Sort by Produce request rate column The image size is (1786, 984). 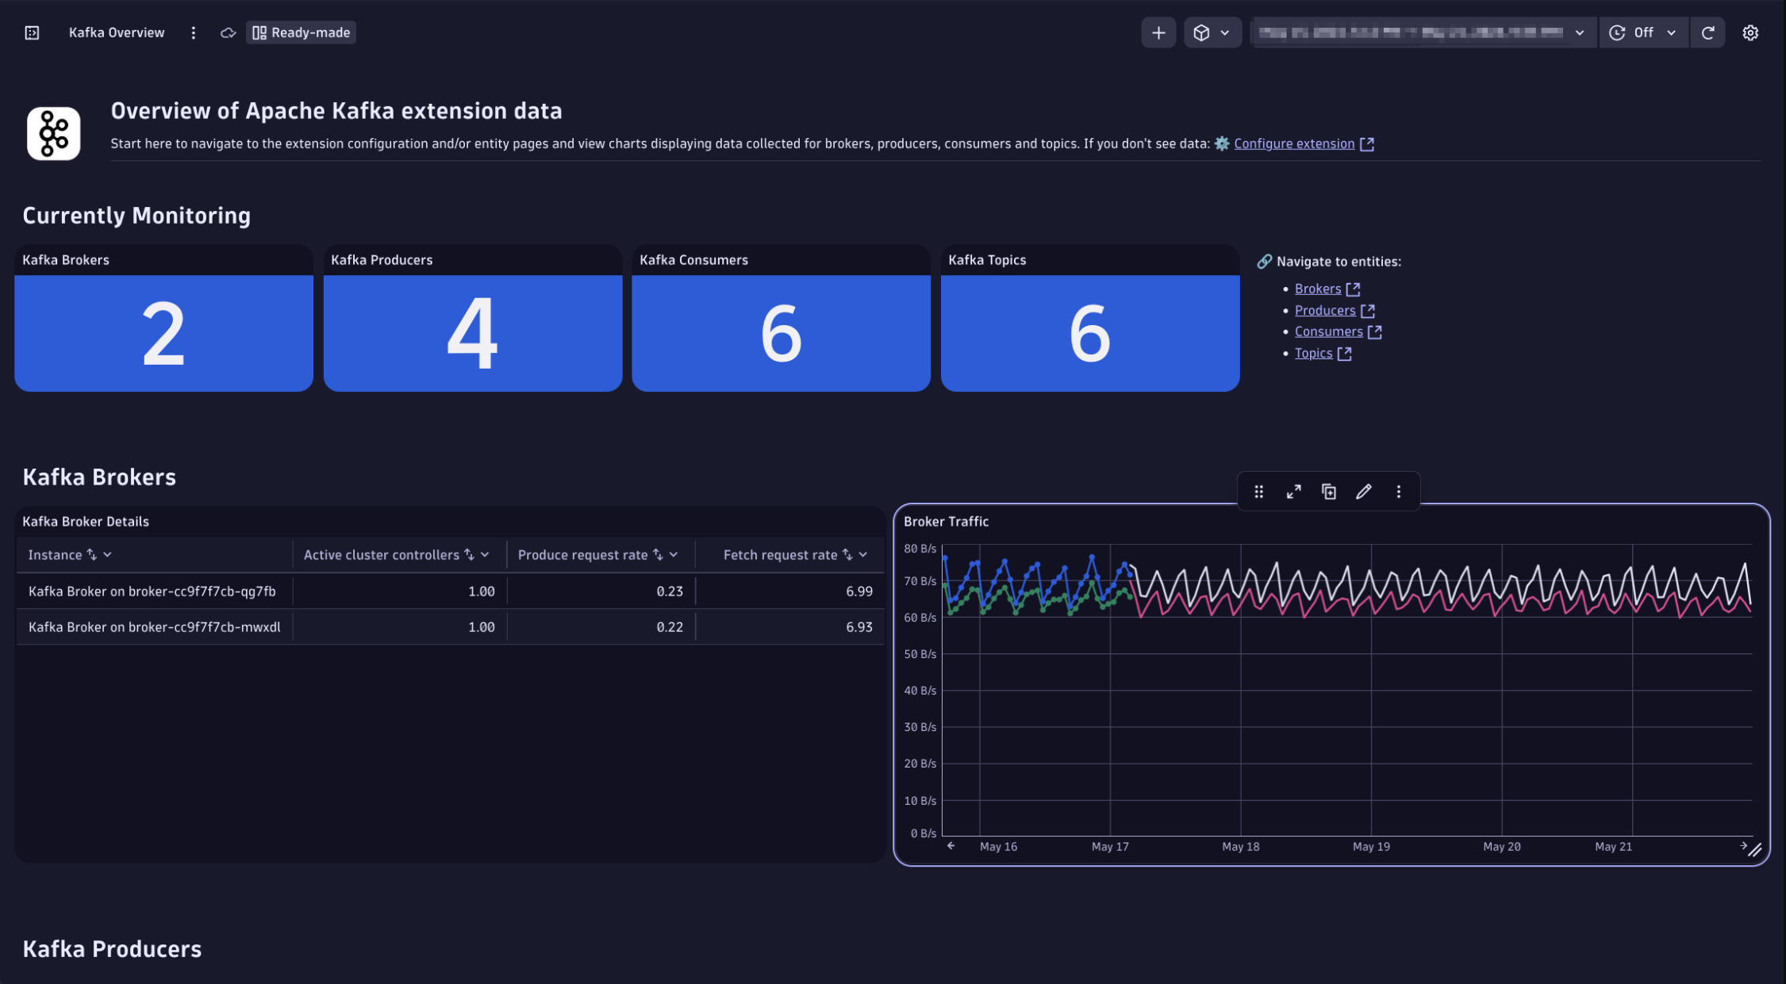coord(658,555)
